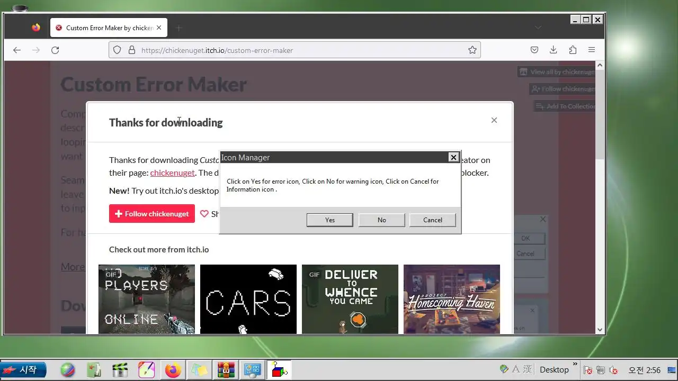Bookmark this page with the star

pos(472,50)
